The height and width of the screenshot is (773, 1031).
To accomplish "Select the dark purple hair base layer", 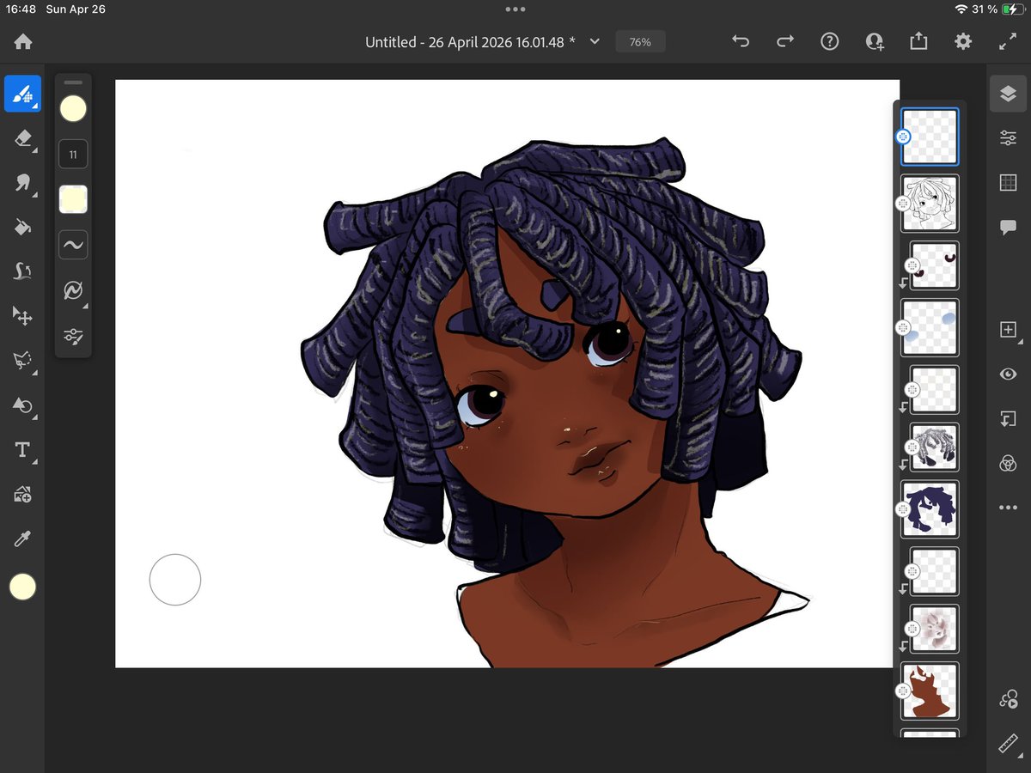I will [x=930, y=509].
